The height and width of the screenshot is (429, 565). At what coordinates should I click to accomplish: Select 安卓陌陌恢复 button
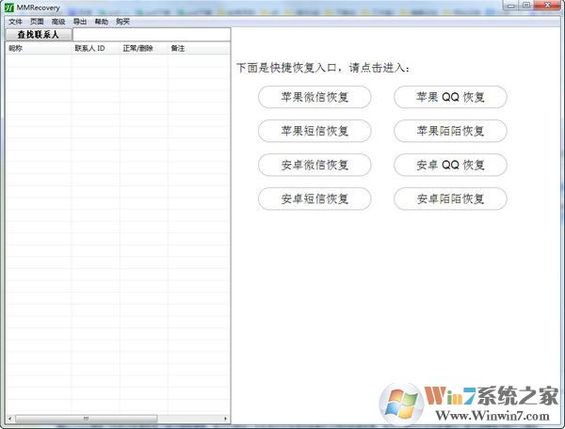[450, 199]
